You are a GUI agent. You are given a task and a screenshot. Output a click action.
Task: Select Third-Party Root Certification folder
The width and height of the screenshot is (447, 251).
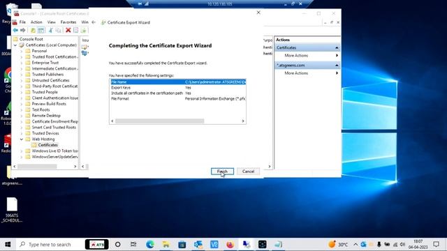tap(54, 86)
